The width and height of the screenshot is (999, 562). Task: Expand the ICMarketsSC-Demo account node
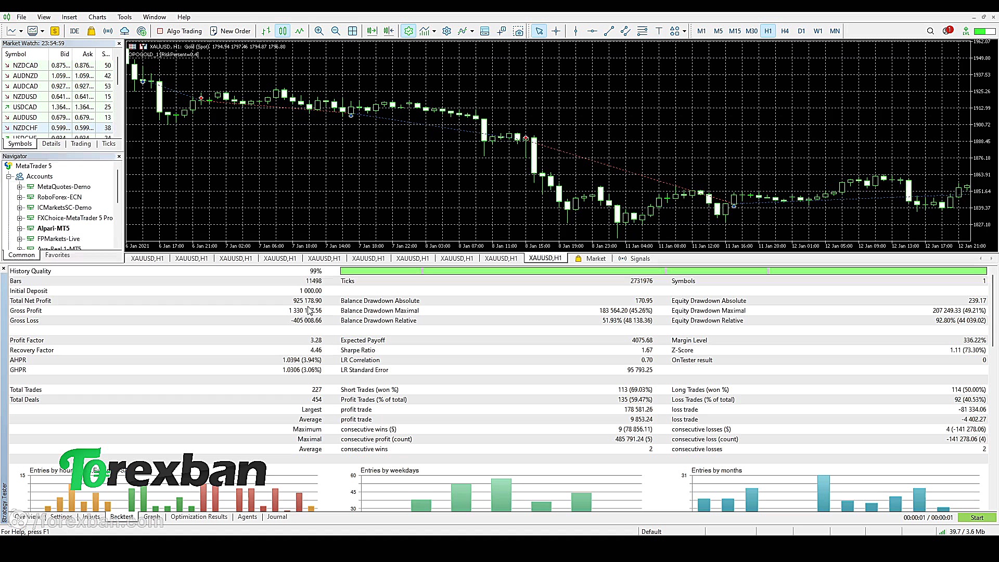tap(20, 208)
